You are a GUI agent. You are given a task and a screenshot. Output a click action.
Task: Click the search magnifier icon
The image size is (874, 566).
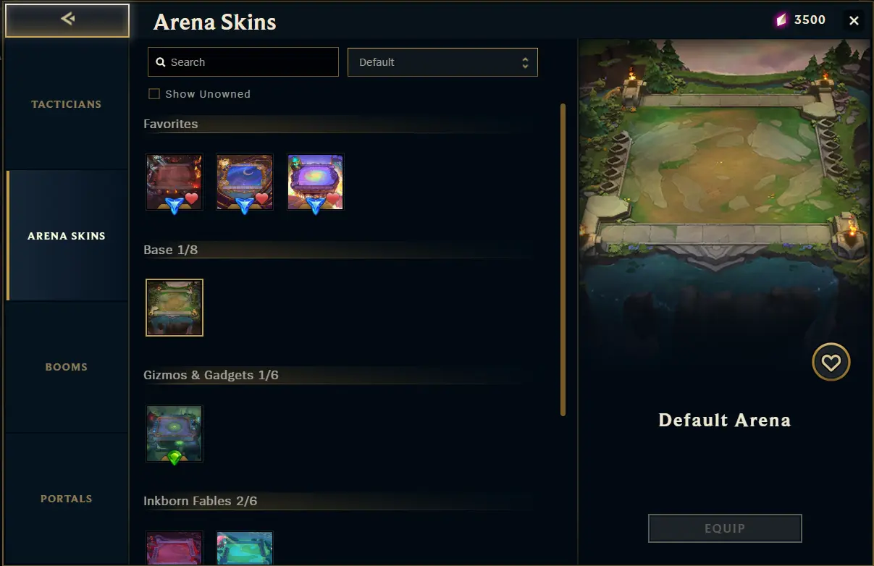[x=160, y=62]
